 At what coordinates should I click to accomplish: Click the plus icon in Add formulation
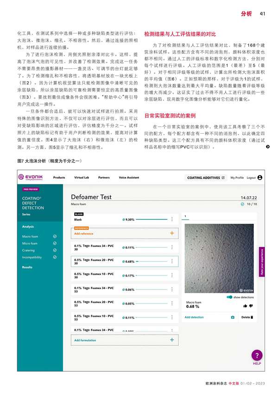coord(172,340)
